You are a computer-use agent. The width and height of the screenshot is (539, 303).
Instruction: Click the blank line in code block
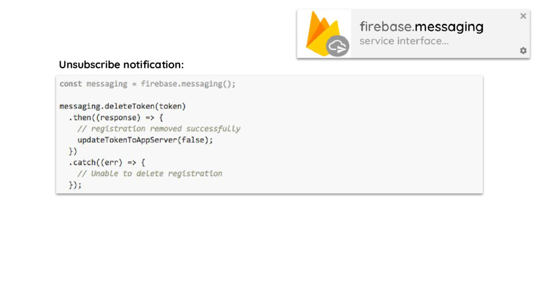pos(158,95)
